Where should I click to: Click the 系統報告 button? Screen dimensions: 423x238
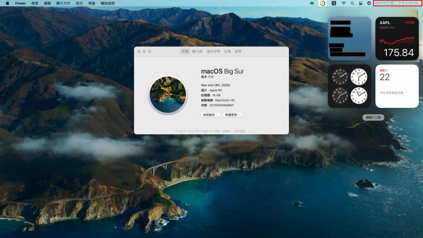point(211,115)
